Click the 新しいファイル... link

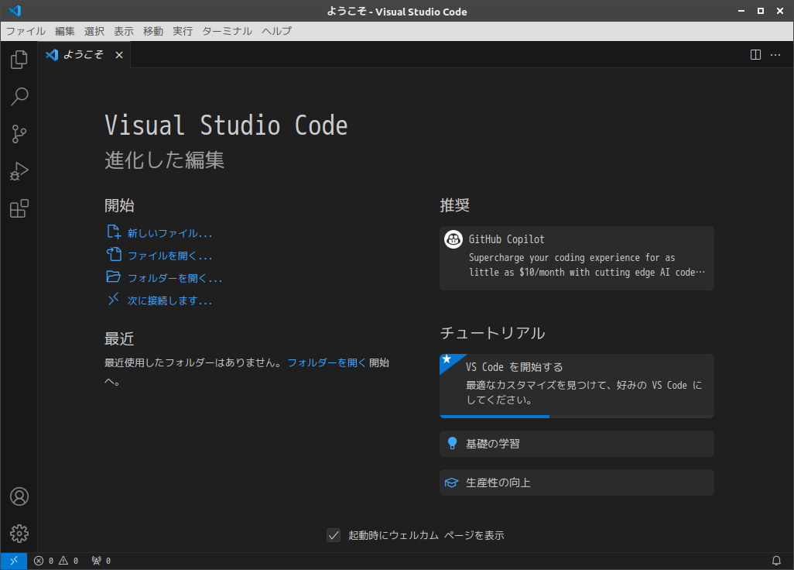click(169, 233)
